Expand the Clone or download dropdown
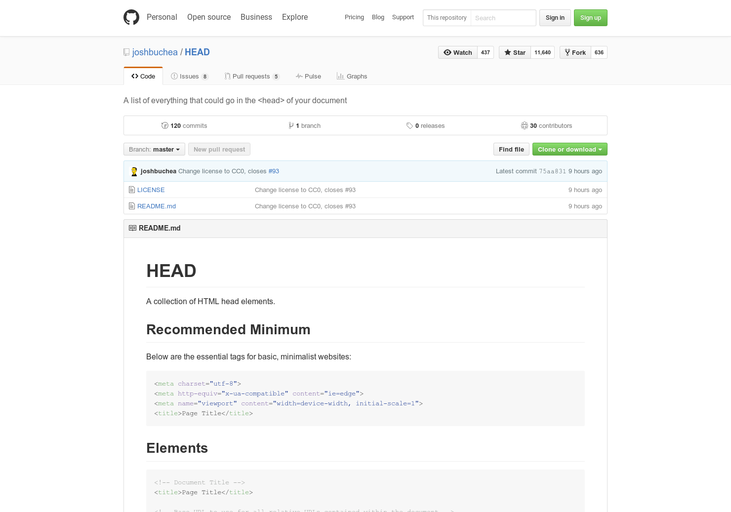Viewport: 731px width, 512px height. tap(570, 149)
